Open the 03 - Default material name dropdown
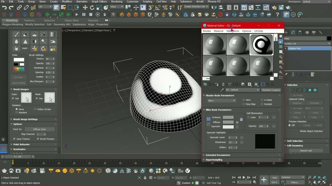The width and height of the screenshot is (332, 186). (x=242, y=90)
